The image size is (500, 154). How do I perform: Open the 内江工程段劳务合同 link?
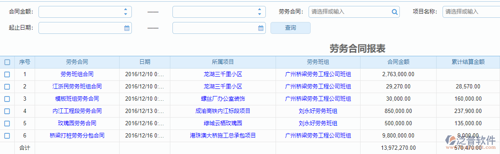[x=77, y=111]
